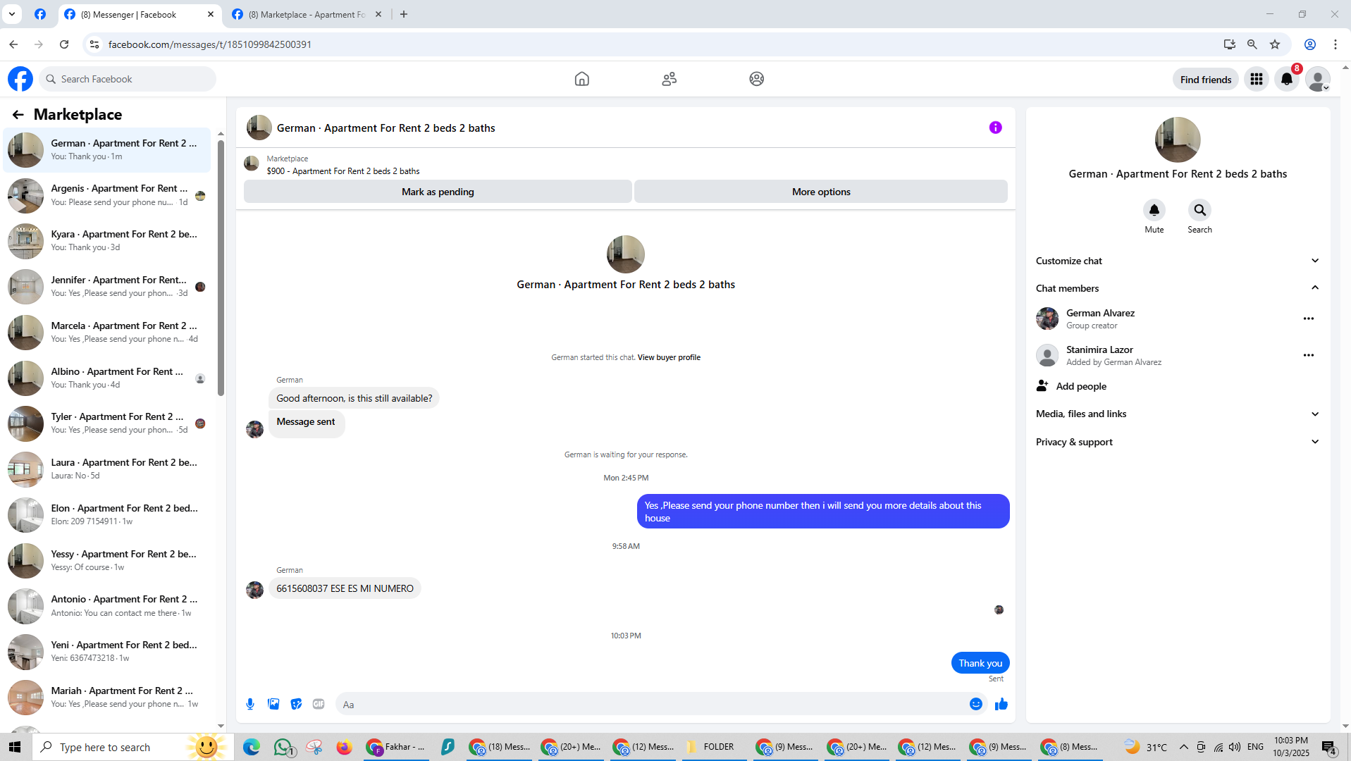Open the View buyer profile link
The image size is (1351, 761).
click(x=669, y=357)
